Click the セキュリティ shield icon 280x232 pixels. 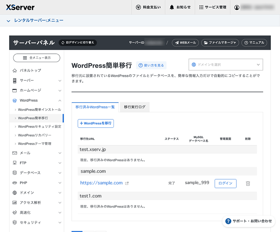coord(15,222)
